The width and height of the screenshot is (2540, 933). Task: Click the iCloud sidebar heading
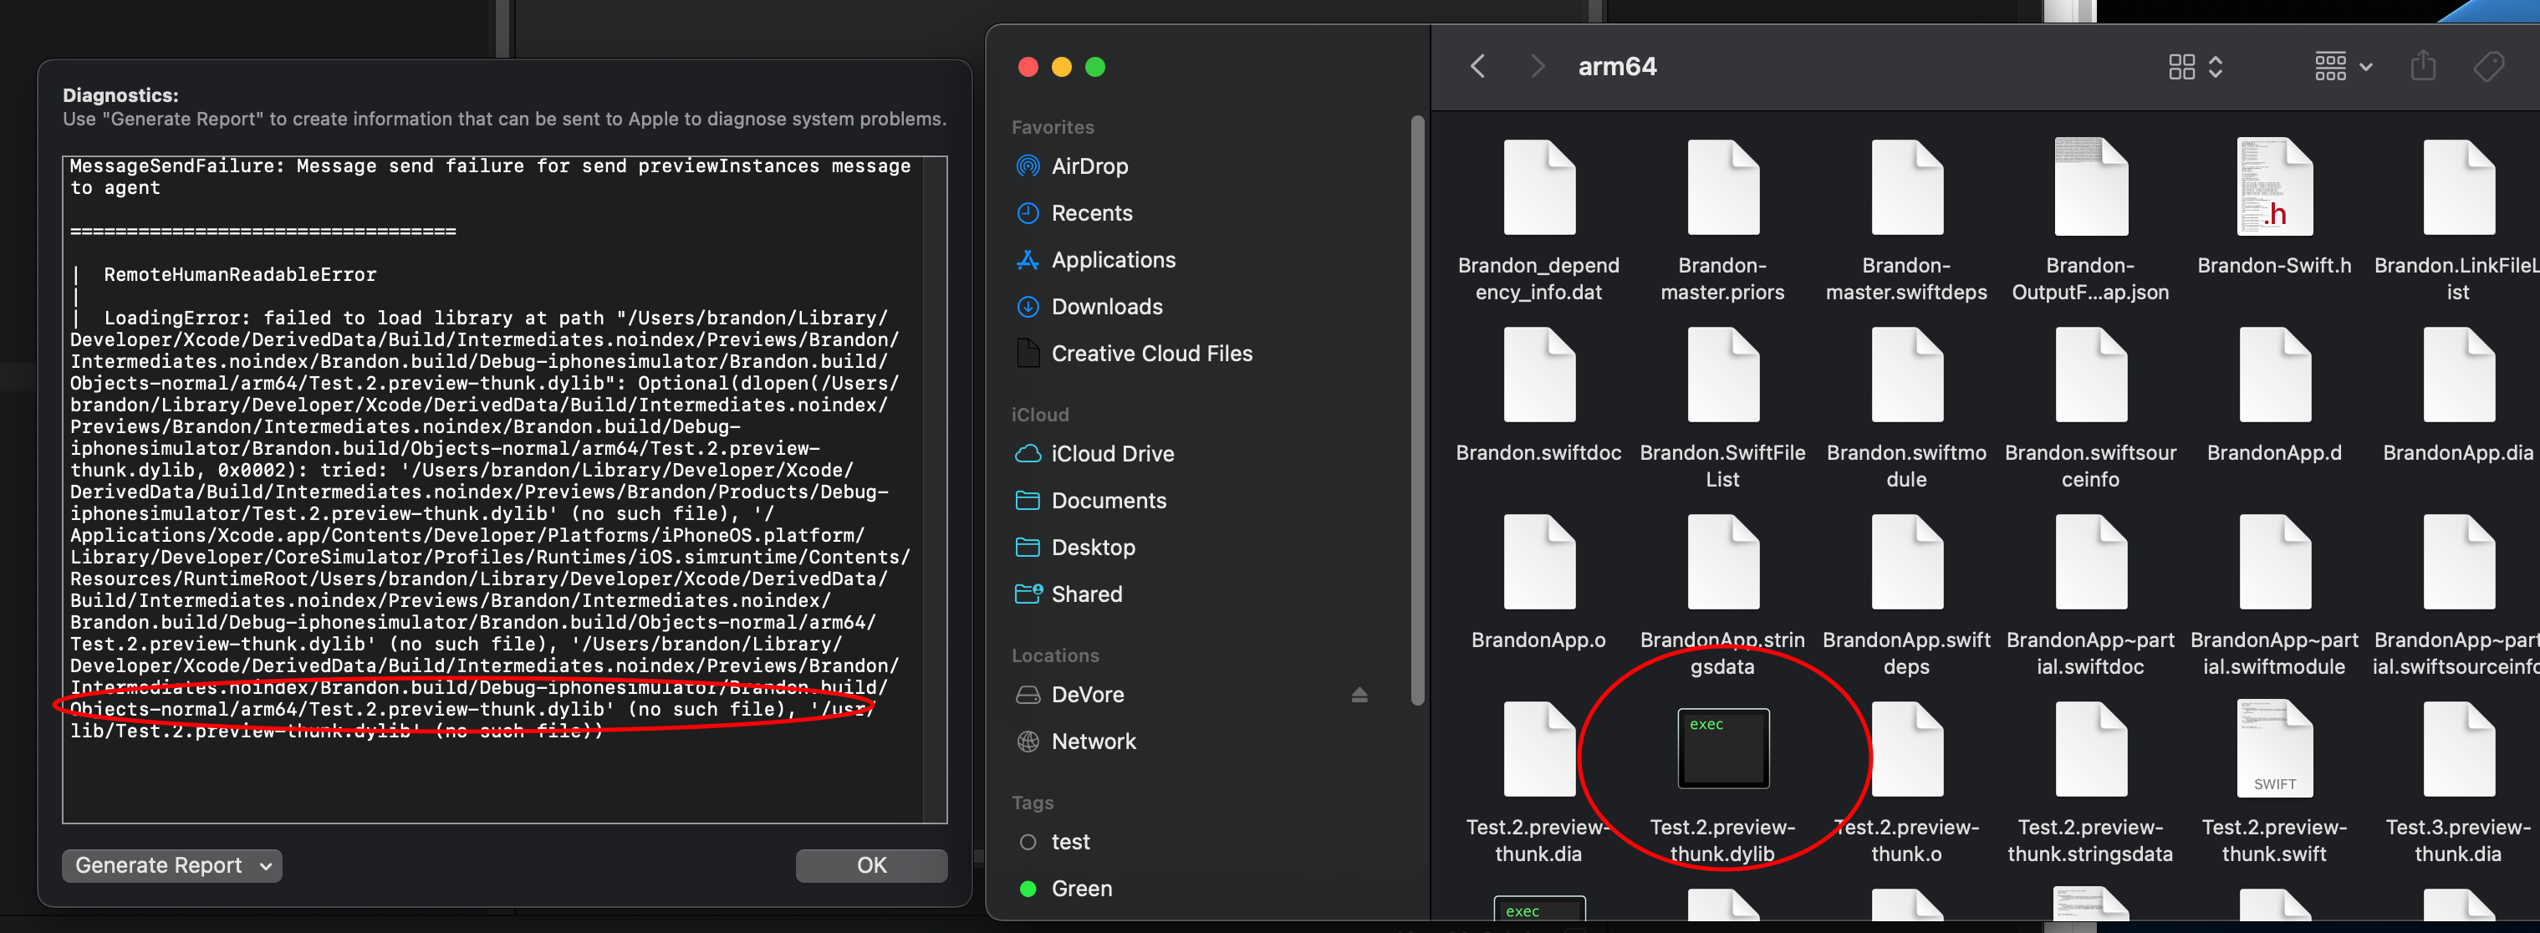(1039, 416)
